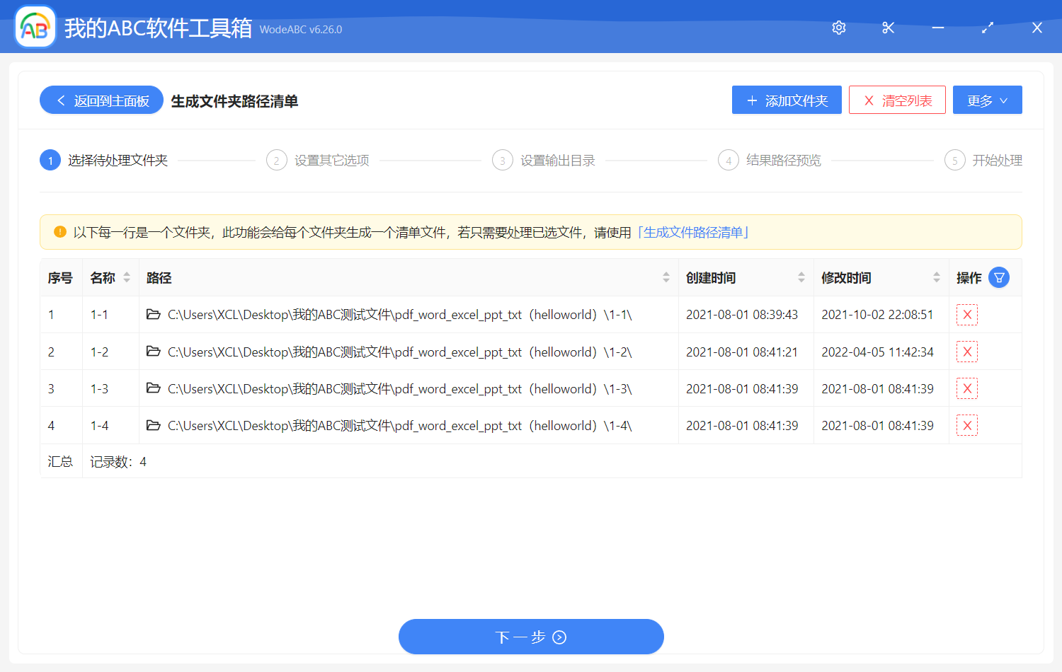
Task: Toggle sorting on the 名称 column
Action: [x=125, y=277]
